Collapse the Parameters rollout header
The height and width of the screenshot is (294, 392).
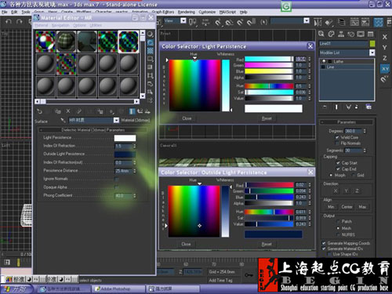pyautogui.click(x=346, y=122)
